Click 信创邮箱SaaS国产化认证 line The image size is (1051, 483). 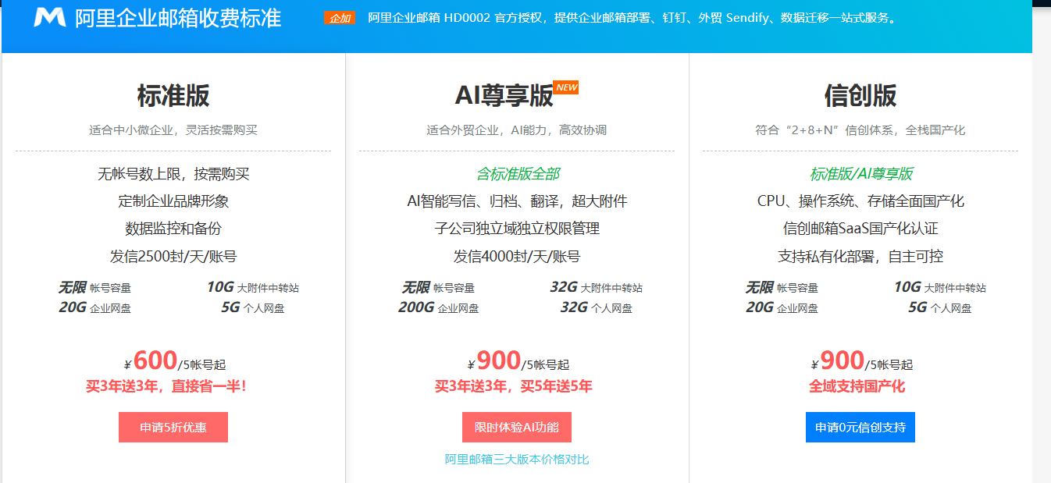point(860,229)
